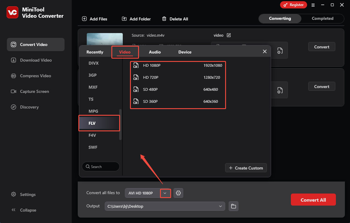This screenshot has width=350, height=223.
Task: Click the second task's Convert button
Action: tap(322, 87)
